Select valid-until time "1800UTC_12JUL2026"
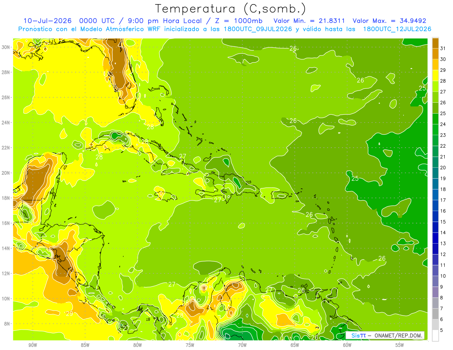This screenshot has width=453, height=350. click(397, 29)
